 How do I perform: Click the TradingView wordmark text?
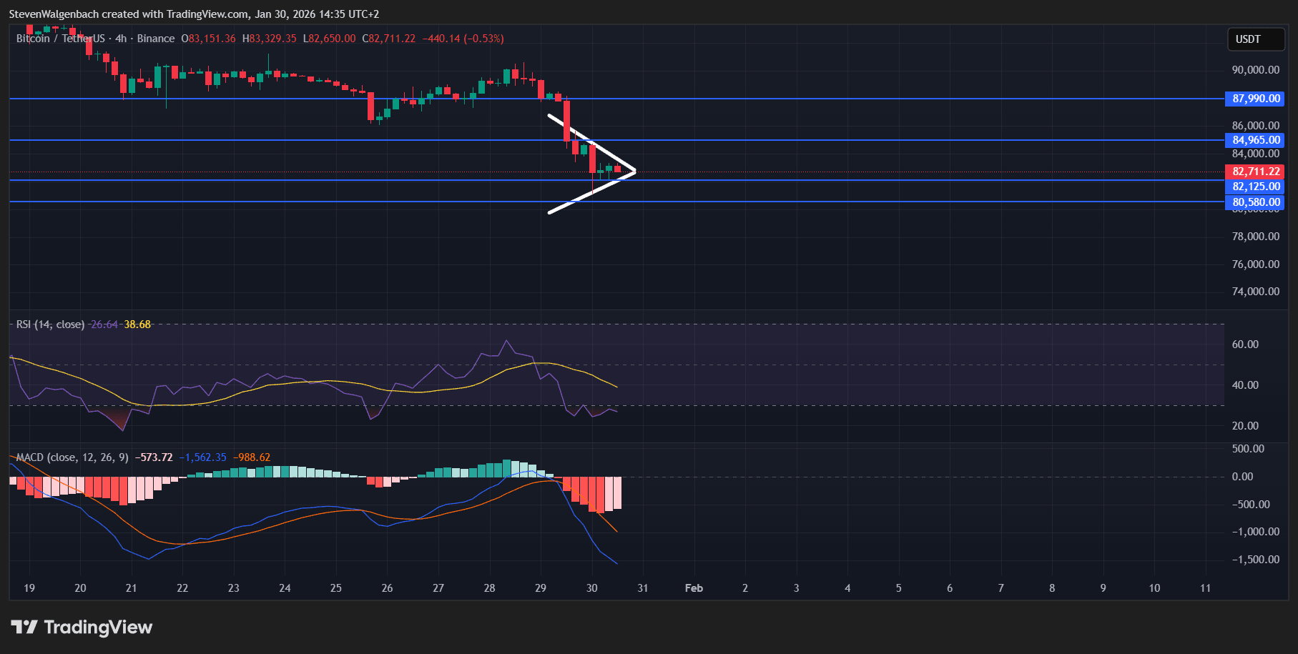tap(98, 628)
